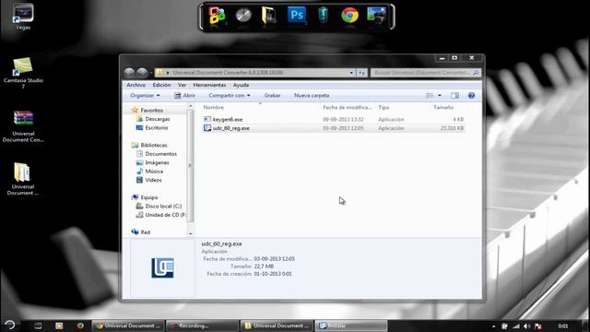Image resolution: width=590 pixels, height=332 pixels.
Task: Sort by the Nombre column header
Action: coord(213,108)
